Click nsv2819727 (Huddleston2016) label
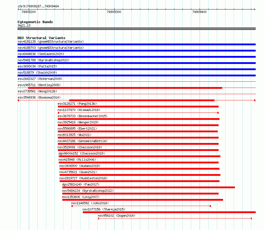 [x=83, y=178]
